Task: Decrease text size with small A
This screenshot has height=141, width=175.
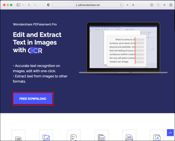Action: [x=127, y=5]
